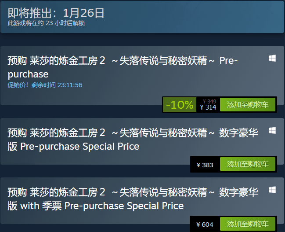Viewport: 285px width, 232px height.
Task: Add the ¥314 pre-purchase to cart
Action: click(248, 105)
